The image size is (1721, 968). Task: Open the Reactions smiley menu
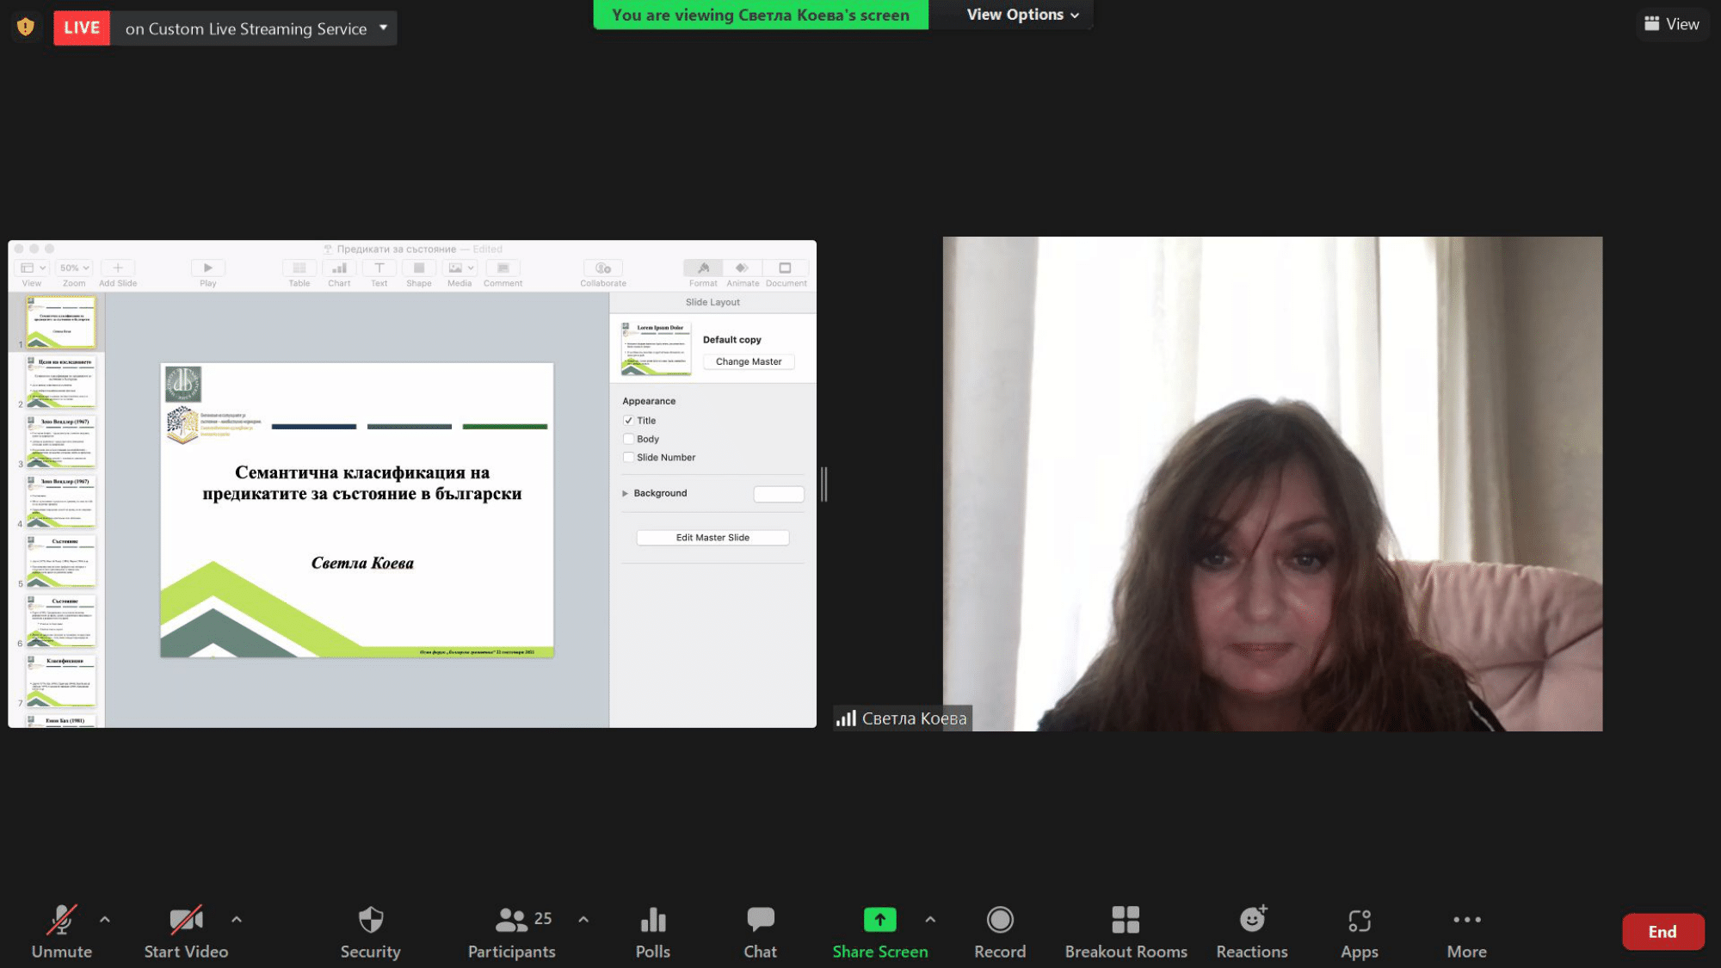[1251, 921]
